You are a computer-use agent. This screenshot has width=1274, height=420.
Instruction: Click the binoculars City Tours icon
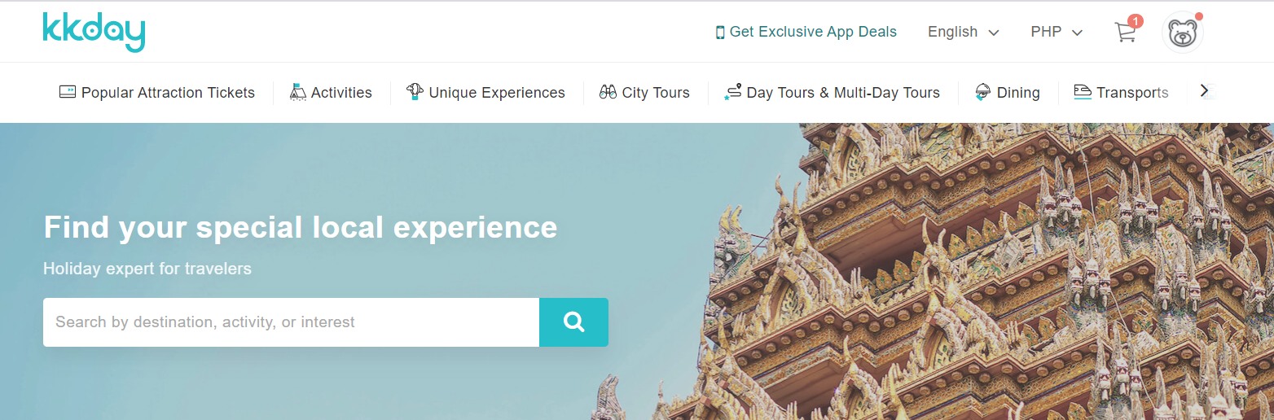(x=608, y=92)
